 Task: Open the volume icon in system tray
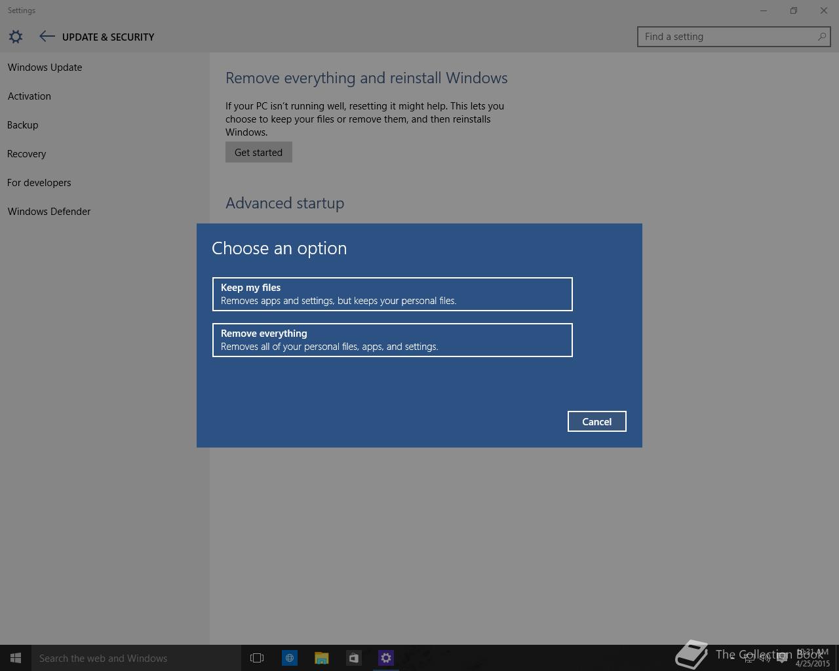click(765, 658)
